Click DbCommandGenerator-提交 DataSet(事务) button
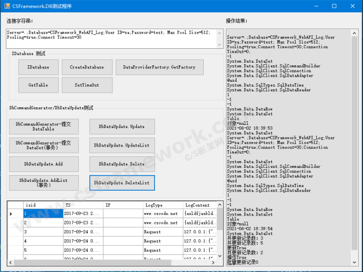Viewport: 363px width, 272px height. [44, 145]
